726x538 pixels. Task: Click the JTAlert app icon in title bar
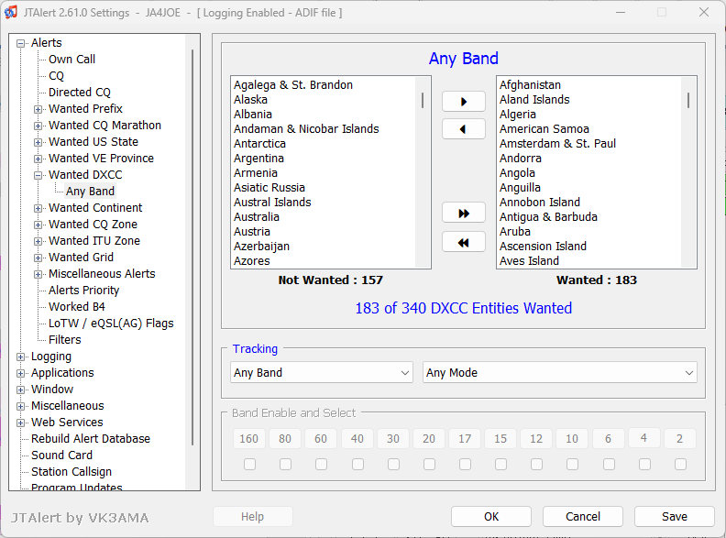[x=11, y=12]
